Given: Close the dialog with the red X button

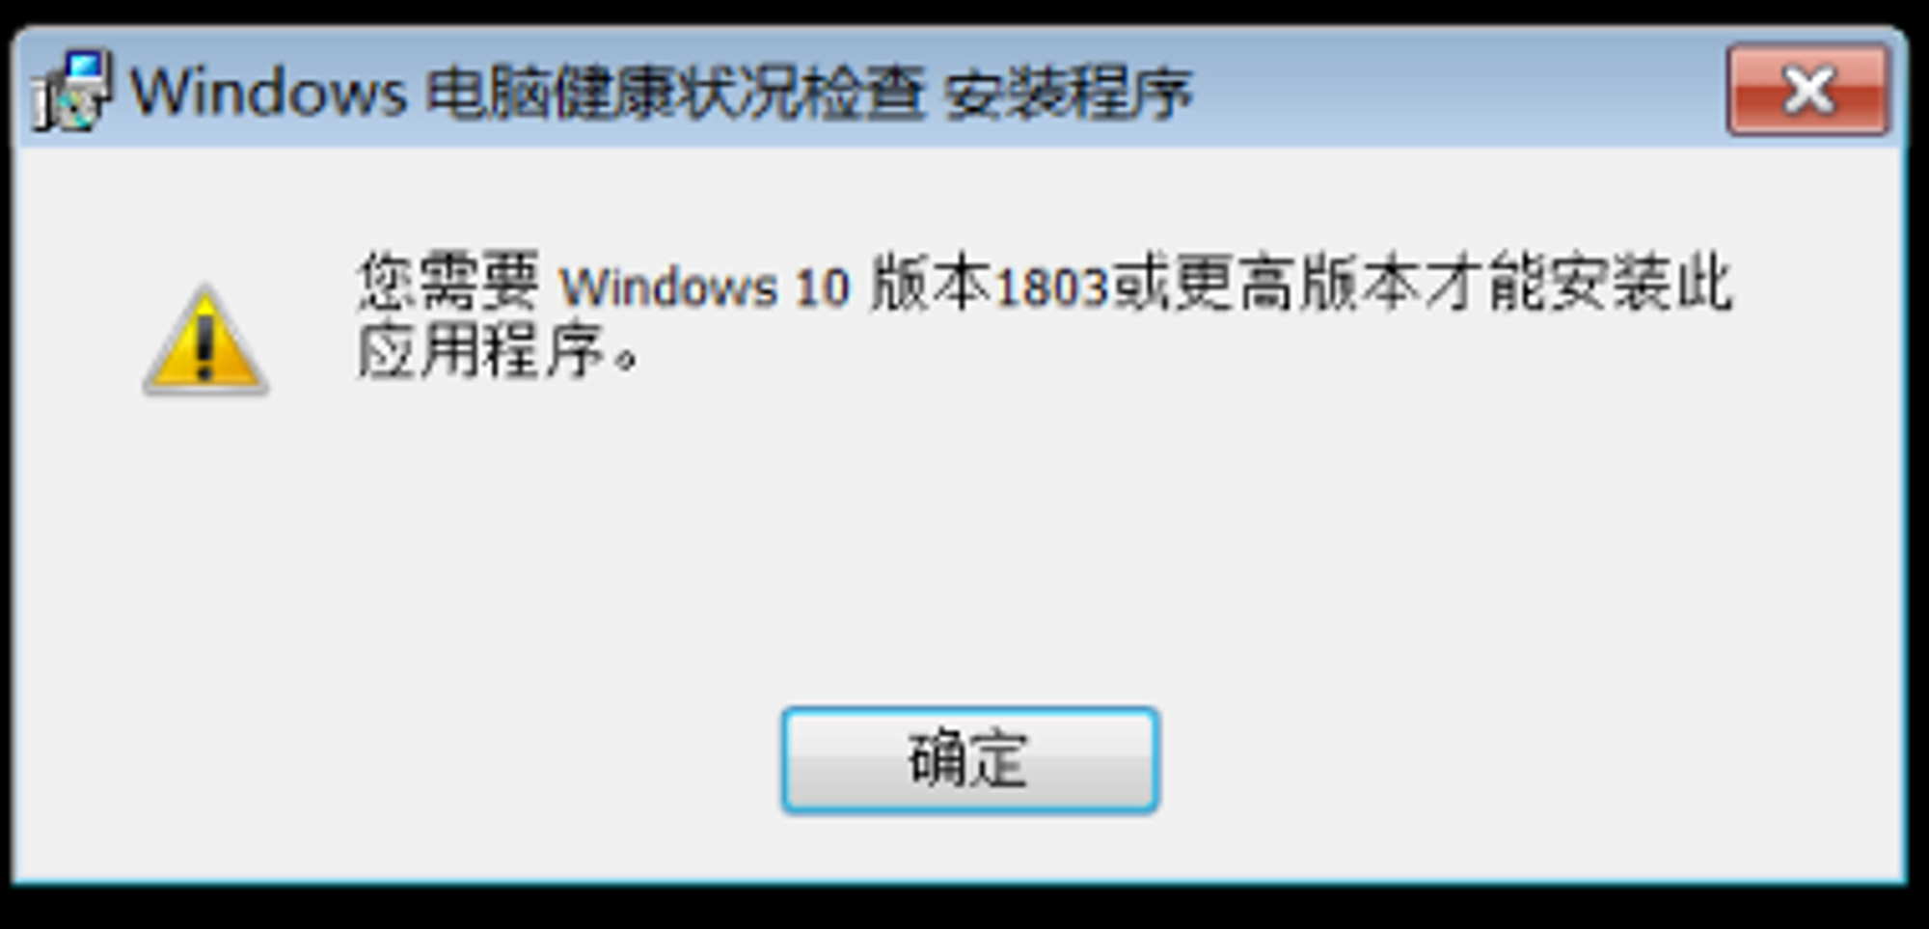Looking at the screenshot, I should pyautogui.click(x=1807, y=91).
